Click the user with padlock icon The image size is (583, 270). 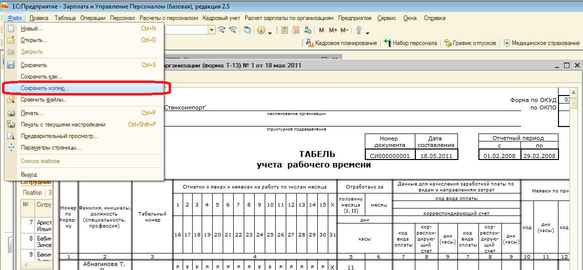(x=307, y=30)
